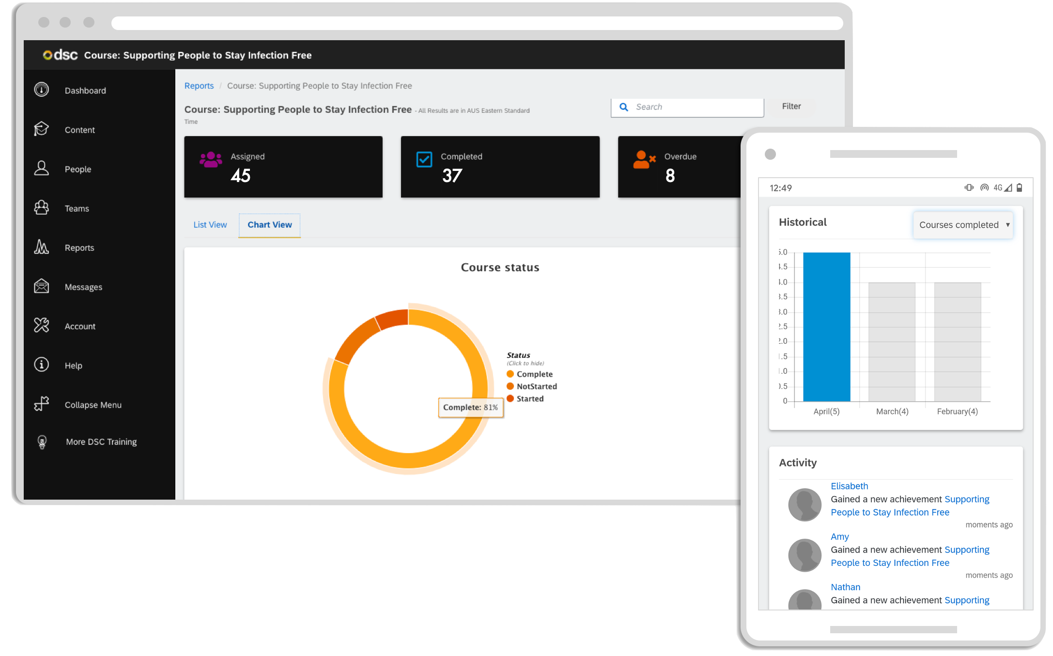Click the Reports breadcrumb link
The image size is (1053, 656).
199,86
